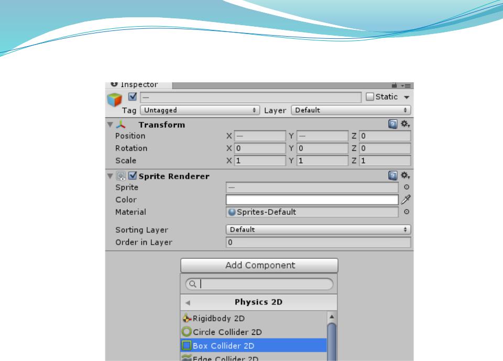Click the component list scrollbar thumb
Image resolution: width=503 pixels, height=361 pixels.
point(332,342)
